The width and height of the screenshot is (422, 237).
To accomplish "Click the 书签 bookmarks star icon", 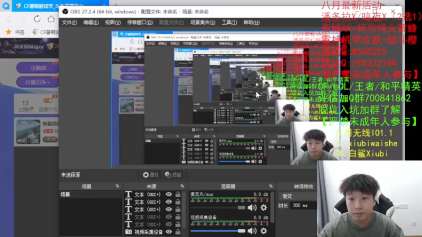I will pyautogui.click(x=8, y=32).
